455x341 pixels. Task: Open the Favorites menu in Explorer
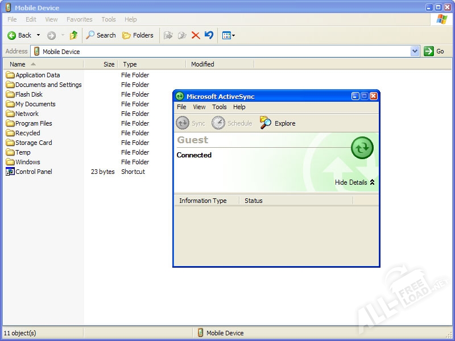(79, 19)
